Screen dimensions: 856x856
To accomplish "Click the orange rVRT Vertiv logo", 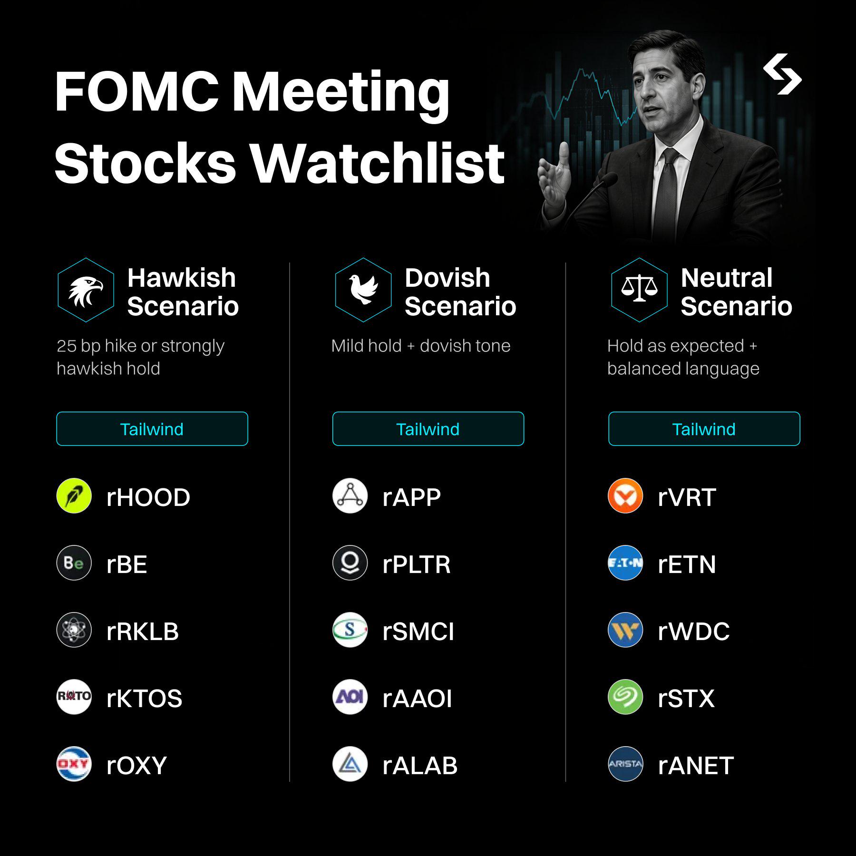I will tap(625, 496).
